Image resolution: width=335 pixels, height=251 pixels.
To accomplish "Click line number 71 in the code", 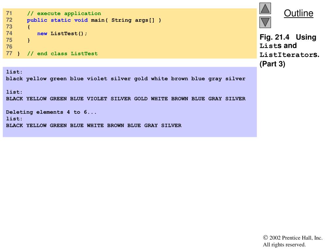I will tap(9, 13).
